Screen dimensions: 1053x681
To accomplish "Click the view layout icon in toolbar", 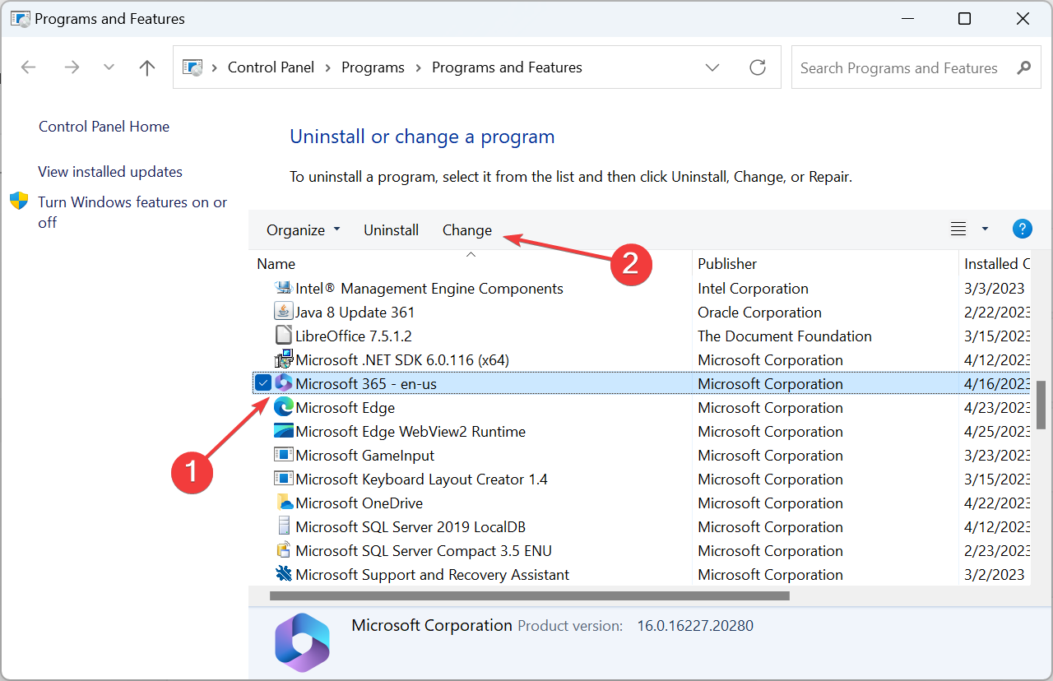I will click(x=958, y=229).
